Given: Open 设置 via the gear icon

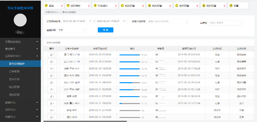Looking at the screenshot, I should point(231,6).
